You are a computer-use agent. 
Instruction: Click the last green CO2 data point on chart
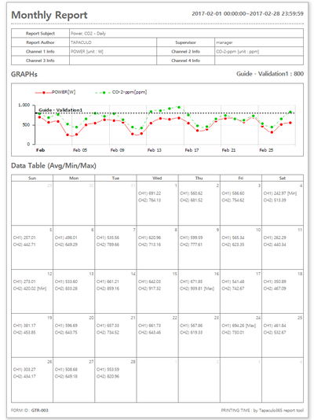290,112
